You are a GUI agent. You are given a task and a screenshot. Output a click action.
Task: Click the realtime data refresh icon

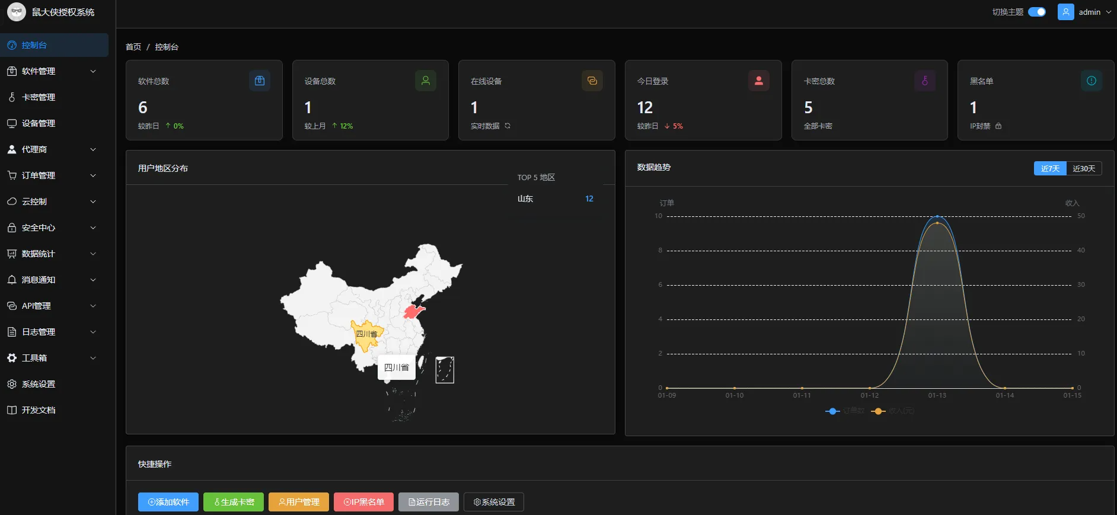click(x=508, y=126)
